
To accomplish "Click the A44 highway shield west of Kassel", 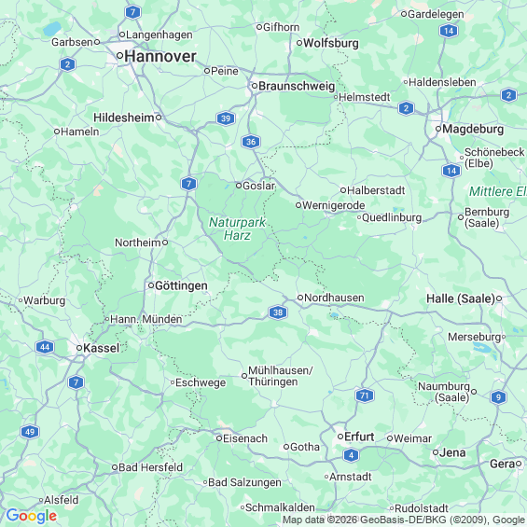I will pyautogui.click(x=45, y=347).
